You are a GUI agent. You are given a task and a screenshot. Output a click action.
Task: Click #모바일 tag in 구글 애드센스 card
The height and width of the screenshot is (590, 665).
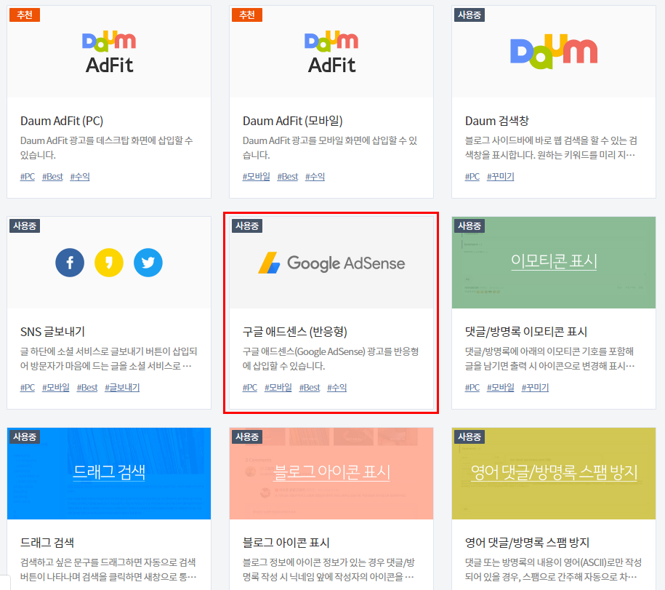(x=278, y=388)
